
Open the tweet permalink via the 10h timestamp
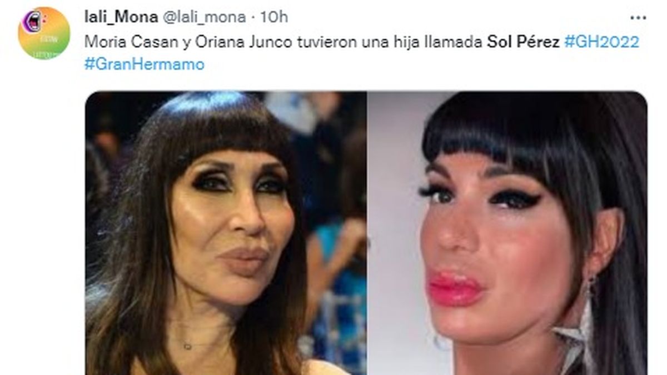click(x=274, y=17)
